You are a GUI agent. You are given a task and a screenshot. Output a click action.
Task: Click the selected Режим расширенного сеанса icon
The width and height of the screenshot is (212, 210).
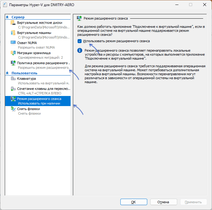[13, 99]
